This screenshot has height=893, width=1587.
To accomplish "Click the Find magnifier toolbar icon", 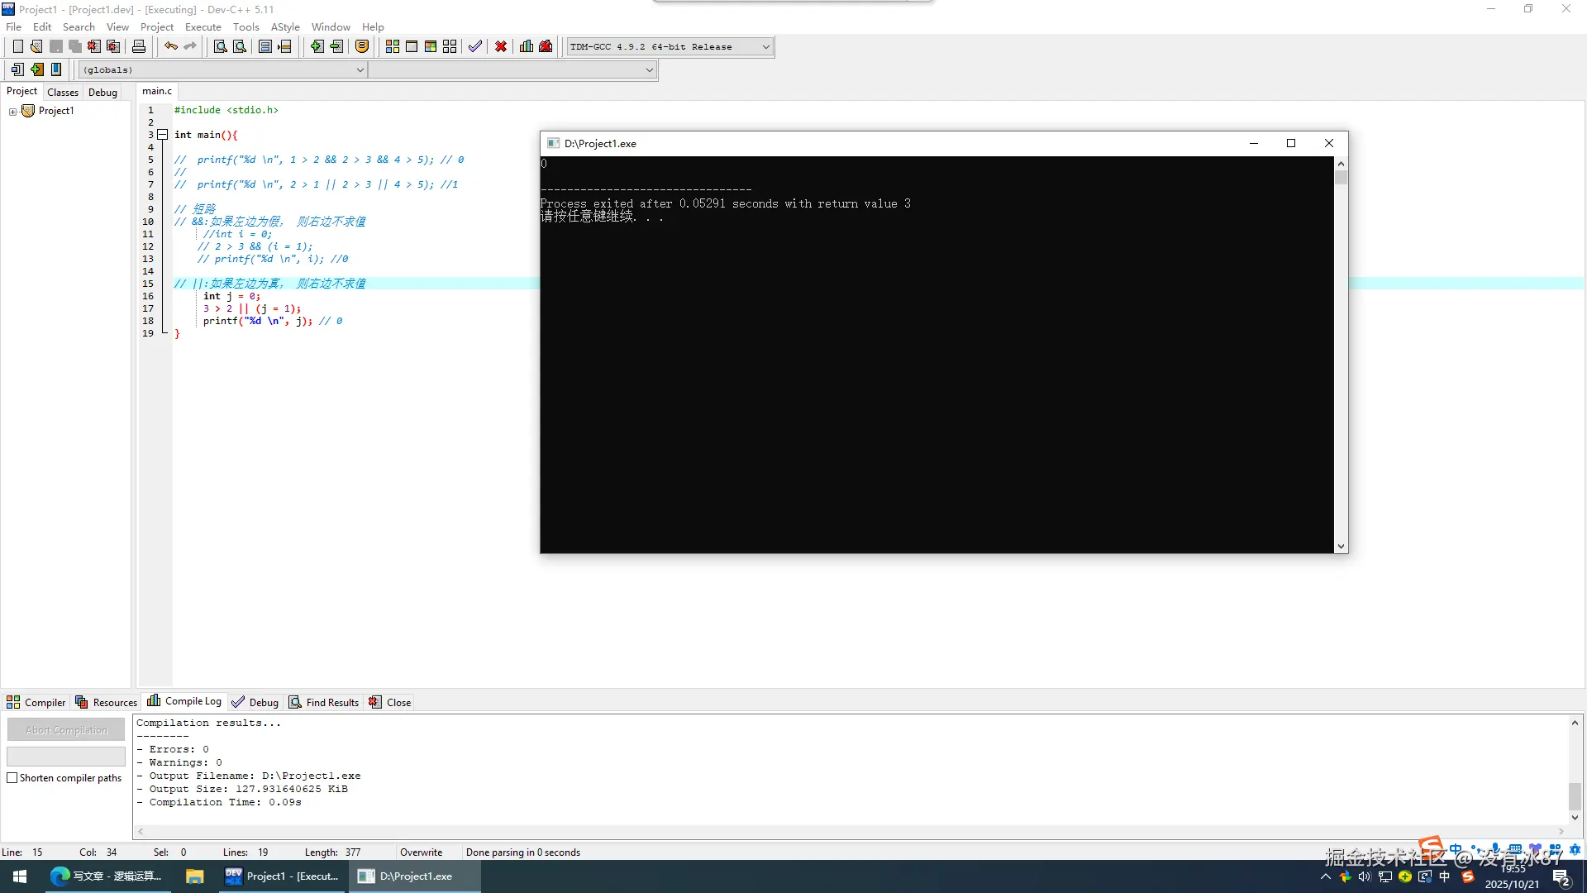I will coord(220,46).
